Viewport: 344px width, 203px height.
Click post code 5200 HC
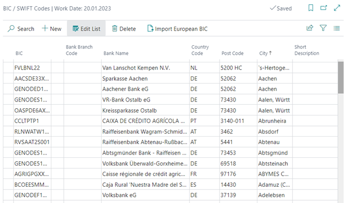tap(238, 67)
